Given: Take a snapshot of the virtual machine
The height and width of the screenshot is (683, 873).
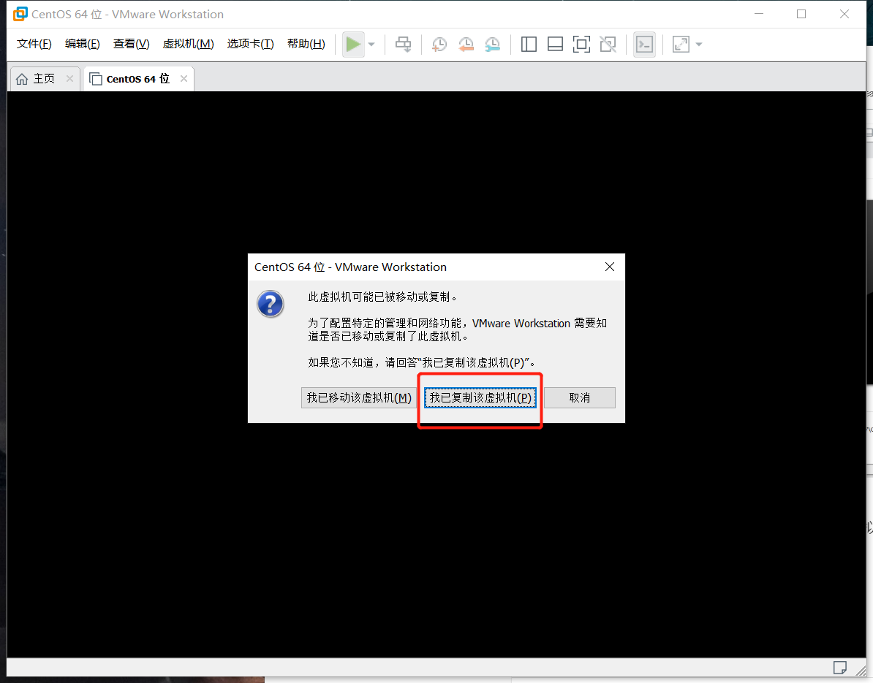Looking at the screenshot, I should click(439, 45).
